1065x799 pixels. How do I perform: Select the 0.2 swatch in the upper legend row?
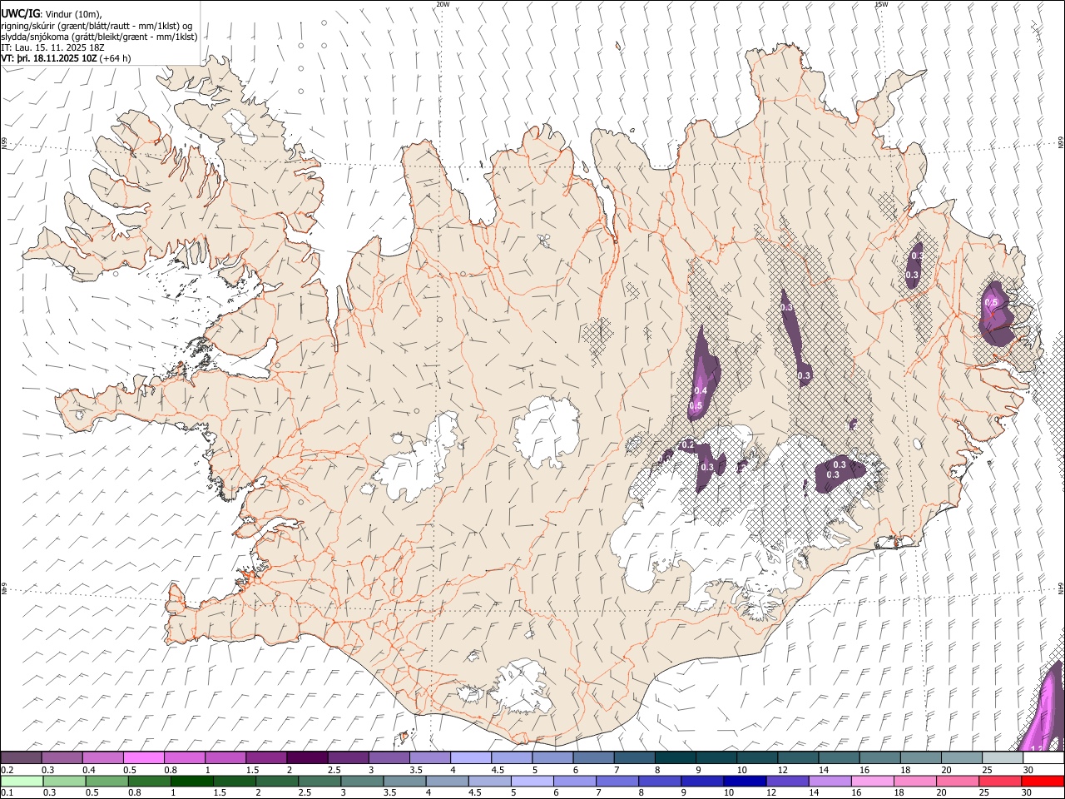point(21,758)
